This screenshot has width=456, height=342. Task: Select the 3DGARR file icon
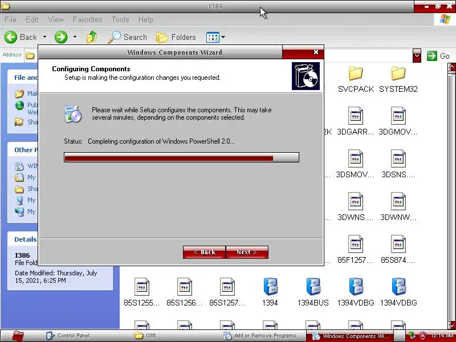tap(355, 116)
